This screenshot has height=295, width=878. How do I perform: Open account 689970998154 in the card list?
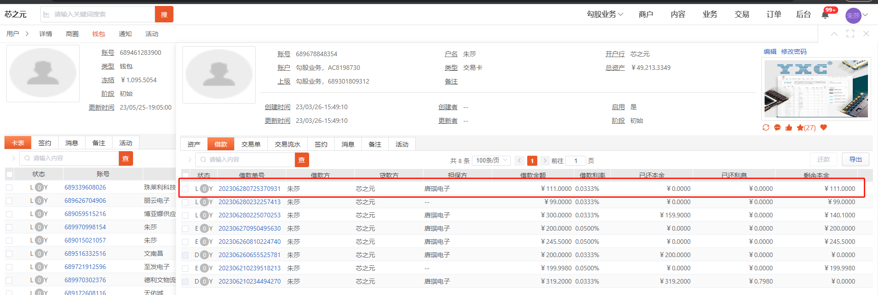[x=85, y=227]
